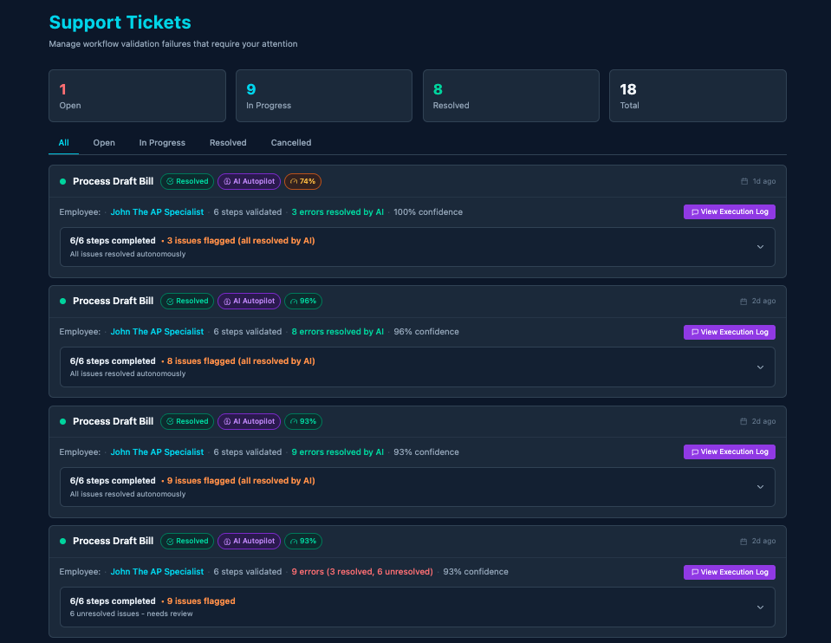Click View Execution Log on the third ticket
Viewport: 831px width, 643px height.
[x=729, y=451]
